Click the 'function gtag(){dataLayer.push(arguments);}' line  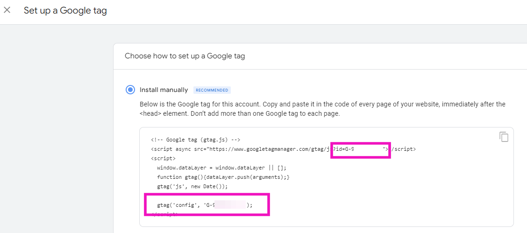click(223, 177)
